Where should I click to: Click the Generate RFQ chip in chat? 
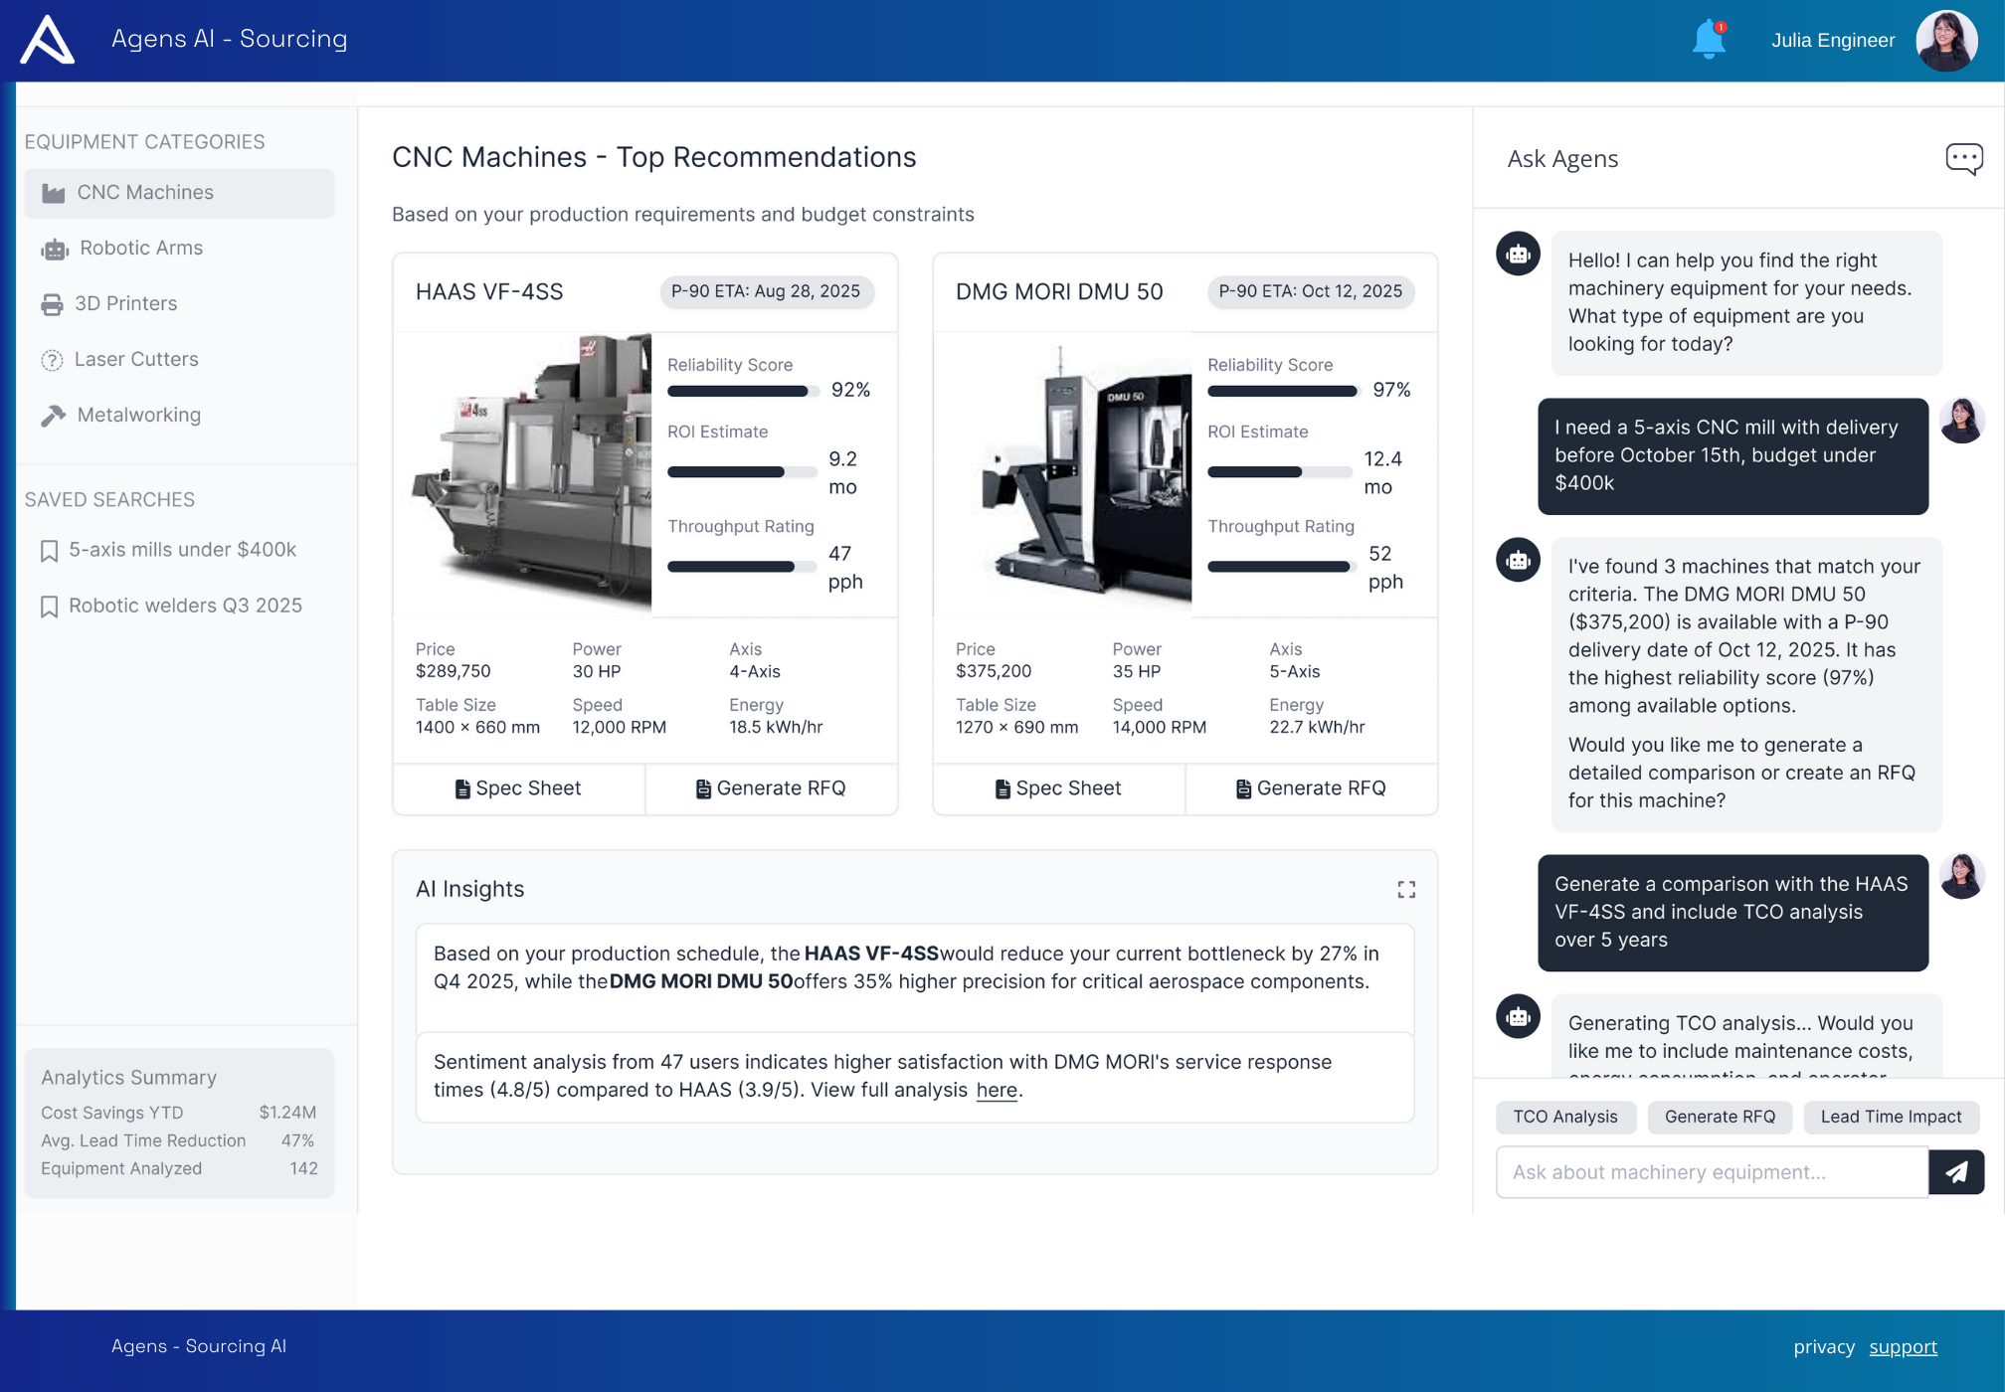(x=1720, y=1117)
